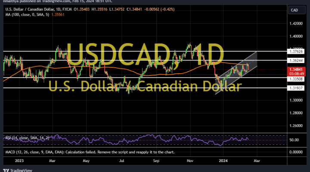Open the RSI indicator legend settings
Viewport: 310px width, 172px height.
coord(27,138)
